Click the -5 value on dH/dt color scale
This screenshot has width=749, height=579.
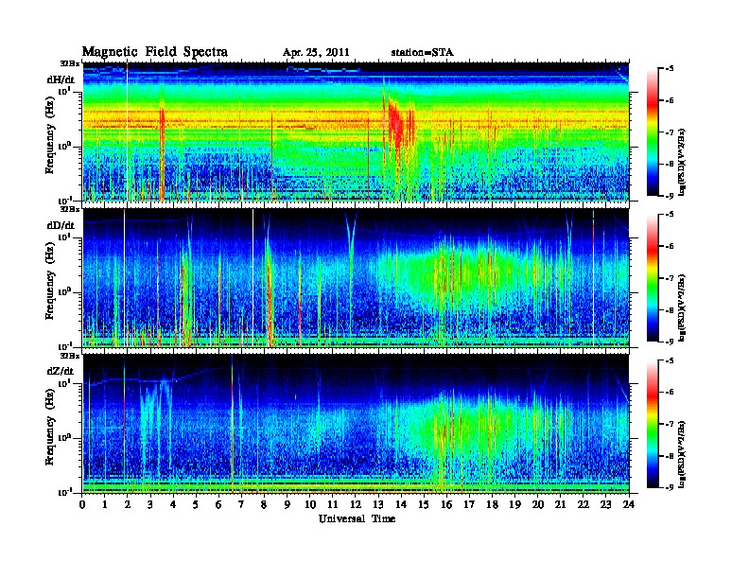pyautogui.click(x=669, y=69)
